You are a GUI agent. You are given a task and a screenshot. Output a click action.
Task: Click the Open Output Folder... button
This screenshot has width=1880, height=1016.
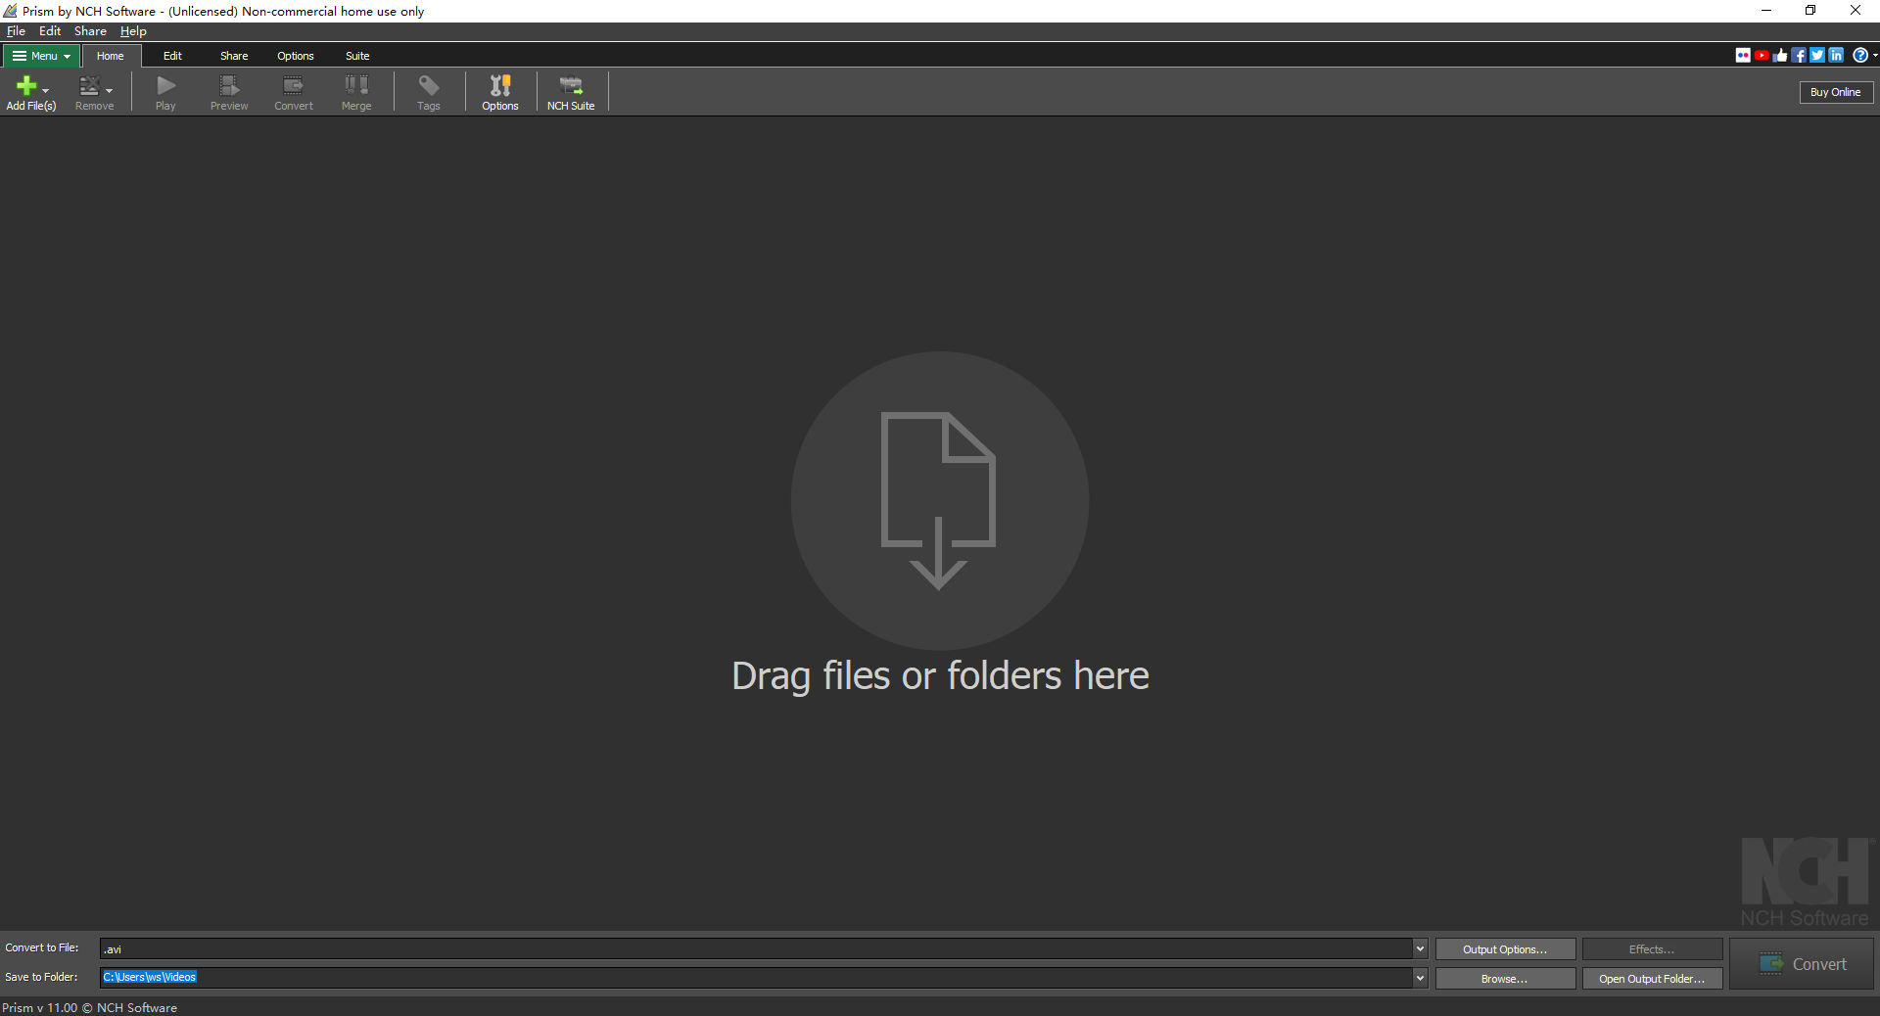click(x=1652, y=979)
